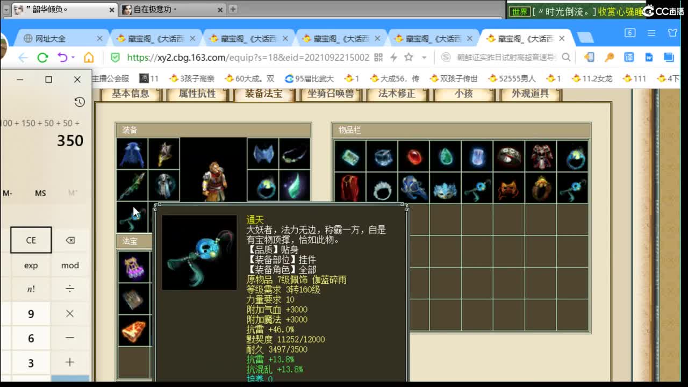The width and height of the screenshot is (688, 387).
Task: Select the green teardrop gem inventory item
Action: [445, 156]
